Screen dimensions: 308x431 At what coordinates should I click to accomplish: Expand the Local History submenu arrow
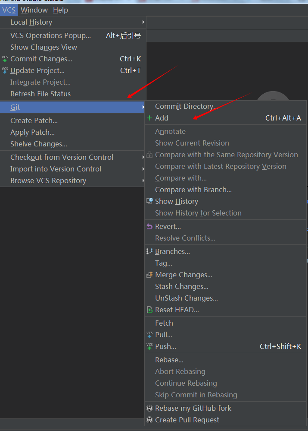[143, 22]
